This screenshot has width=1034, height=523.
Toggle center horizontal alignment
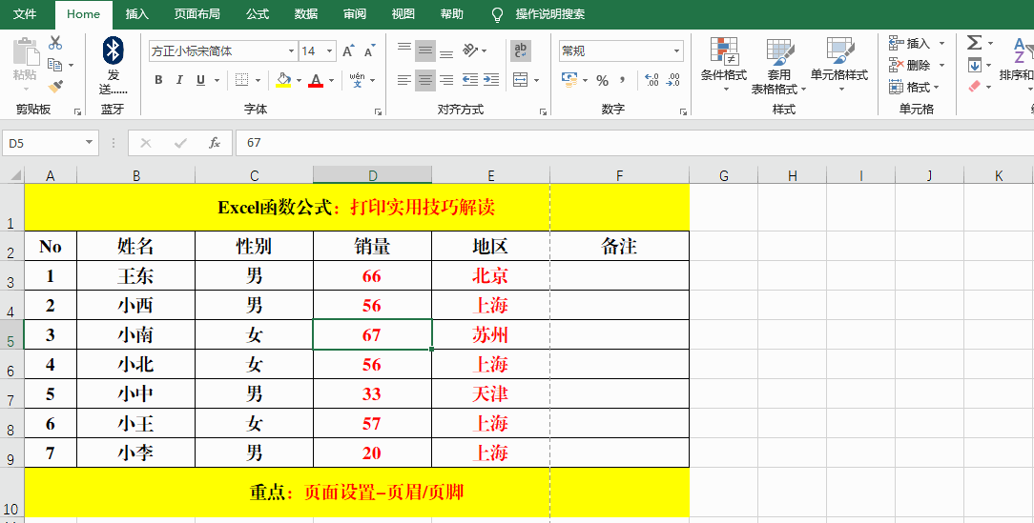click(425, 80)
